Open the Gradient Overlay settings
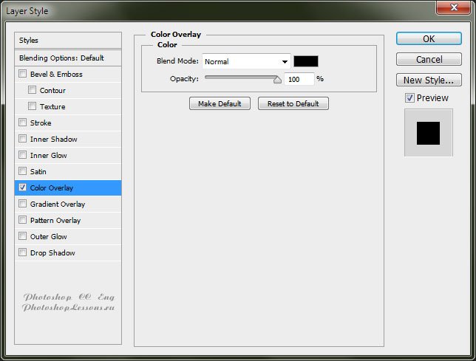Viewport: 476px width, 361px height. (x=58, y=204)
